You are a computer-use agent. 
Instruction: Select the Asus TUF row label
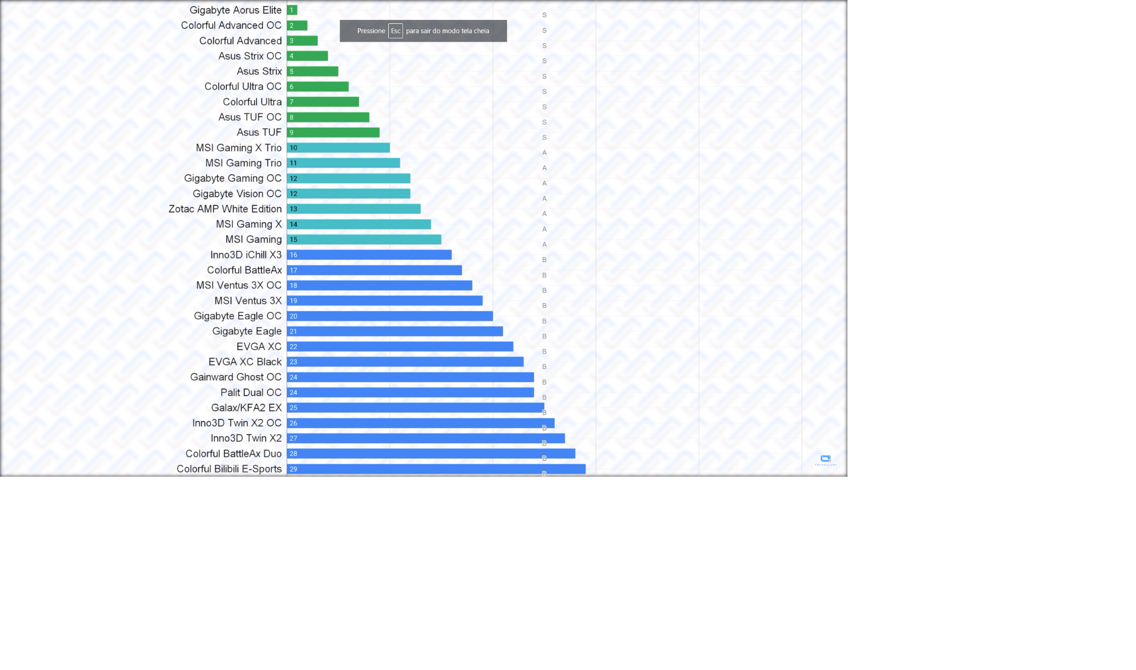click(260, 133)
